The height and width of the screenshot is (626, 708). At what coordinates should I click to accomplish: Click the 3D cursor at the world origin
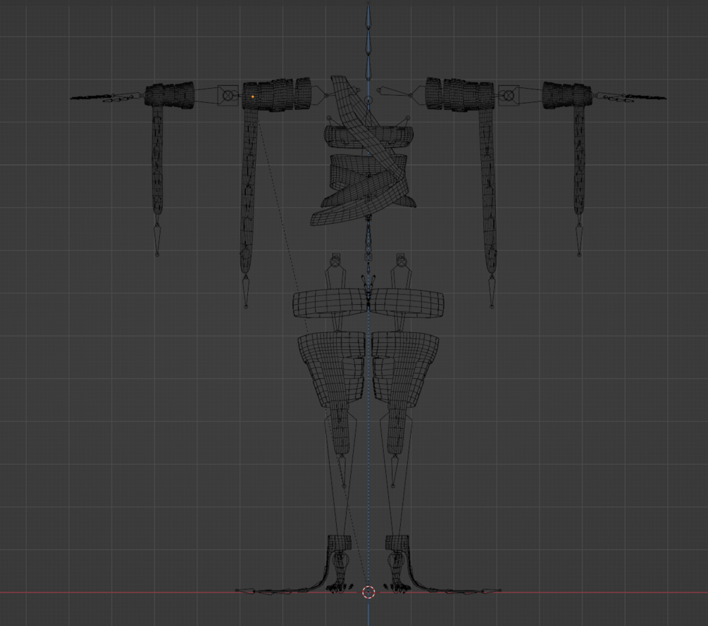(x=368, y=591)
